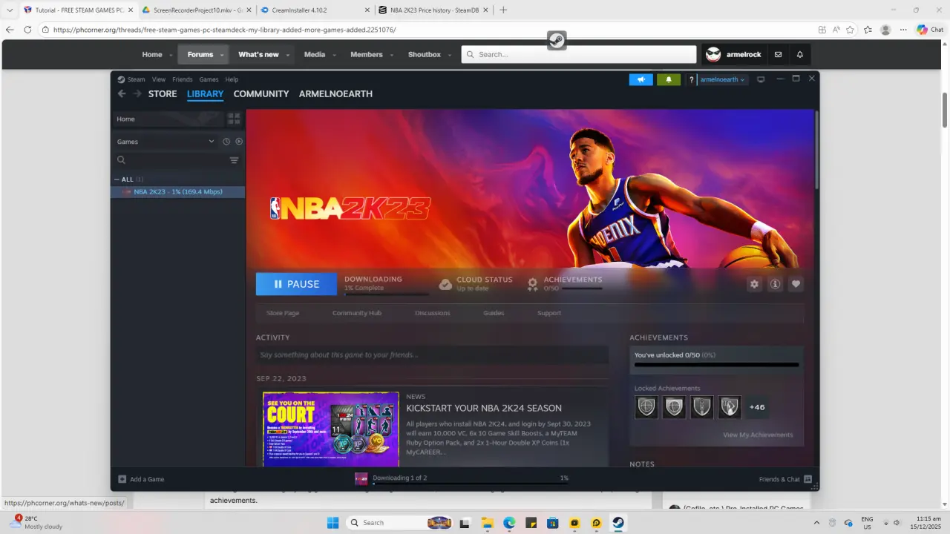Open downloads manager from bottom status
Viewport: 950px width, 534px height.
[x=399, y=478]
